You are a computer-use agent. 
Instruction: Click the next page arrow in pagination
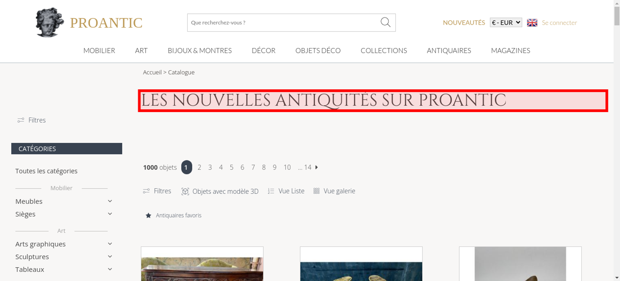tap(317, 167)
